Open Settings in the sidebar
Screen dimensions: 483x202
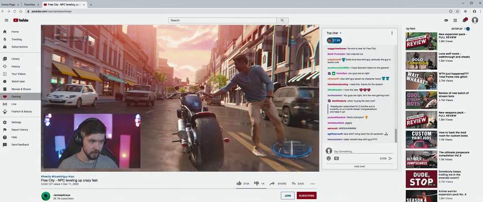(20, 122)
